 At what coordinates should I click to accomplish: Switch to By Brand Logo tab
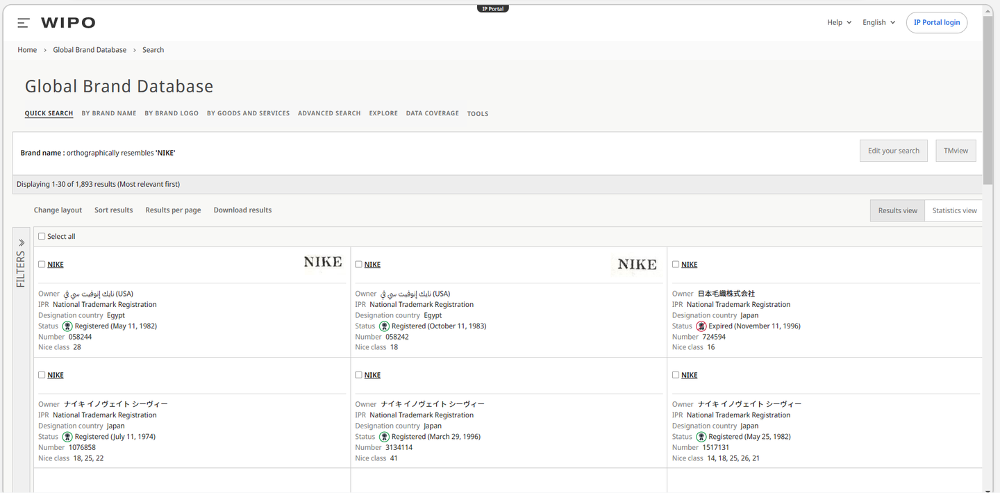click(172, 113)
